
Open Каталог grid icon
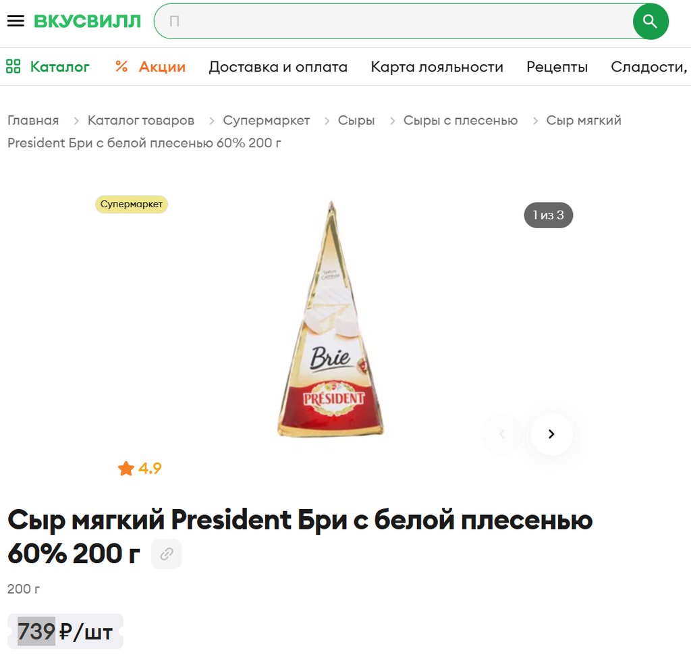13,67
